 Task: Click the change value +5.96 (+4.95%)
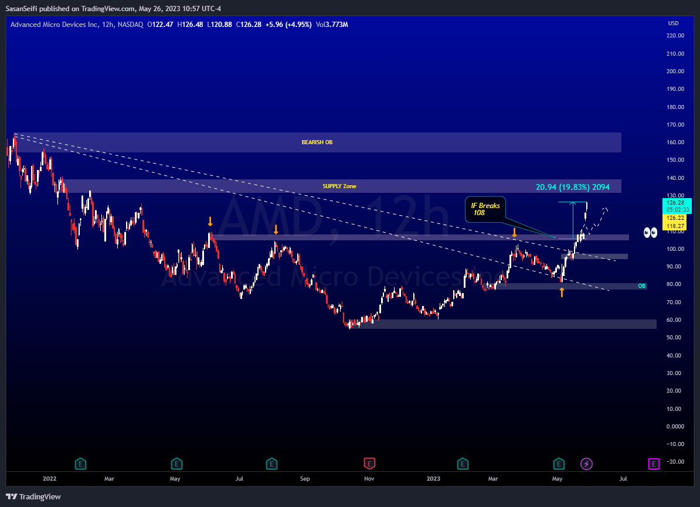point(288,25)
